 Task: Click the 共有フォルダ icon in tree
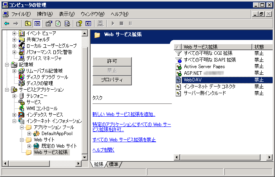point(22,40)
